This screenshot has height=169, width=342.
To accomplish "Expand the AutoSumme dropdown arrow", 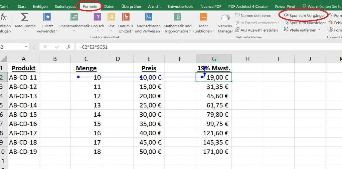I will click(x=25, y=31).
